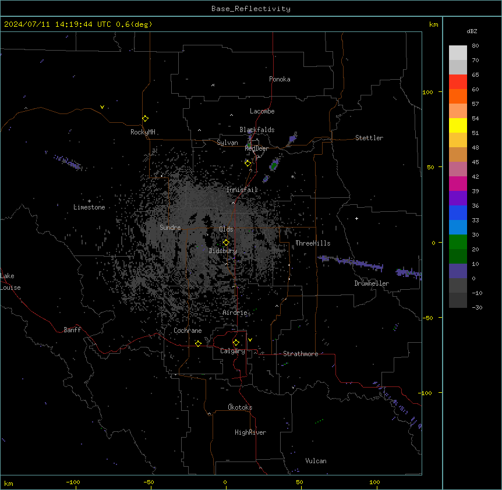Click the Sylvan label

[x=227, y=143]
